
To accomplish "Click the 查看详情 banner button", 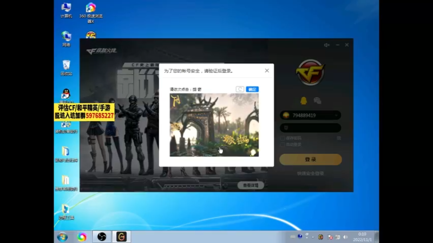I will pos(251,185).
